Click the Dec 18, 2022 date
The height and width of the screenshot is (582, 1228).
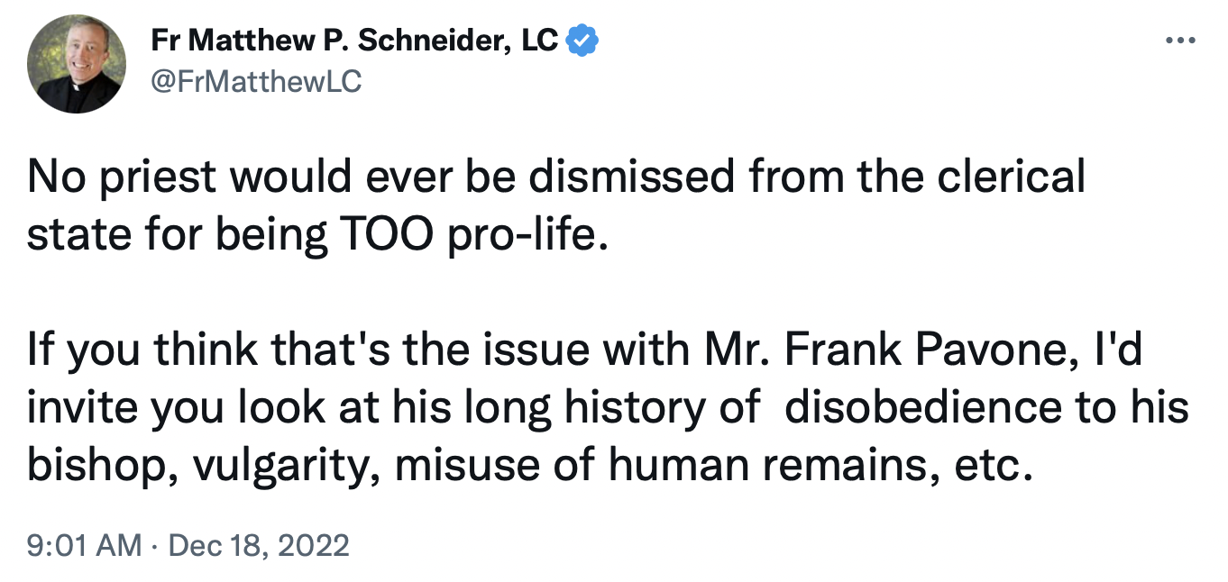[x=258, y=545]
